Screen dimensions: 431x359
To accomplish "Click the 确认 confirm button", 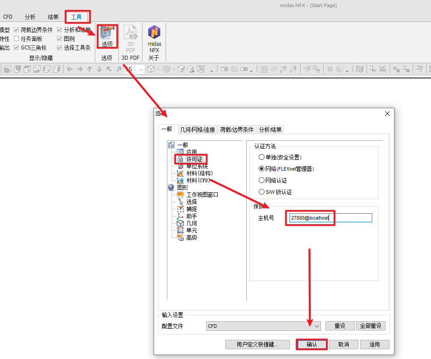I will pos(312,344).
